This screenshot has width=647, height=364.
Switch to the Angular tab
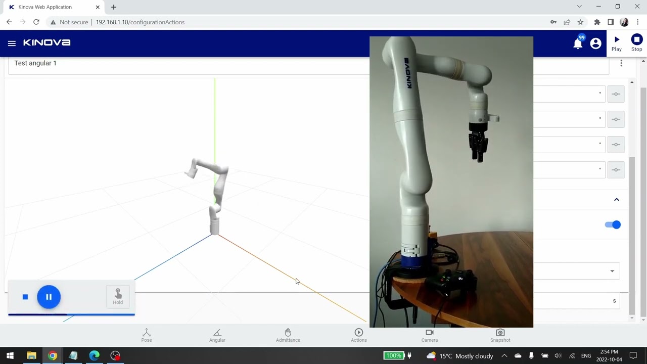(x=217, y=335)
